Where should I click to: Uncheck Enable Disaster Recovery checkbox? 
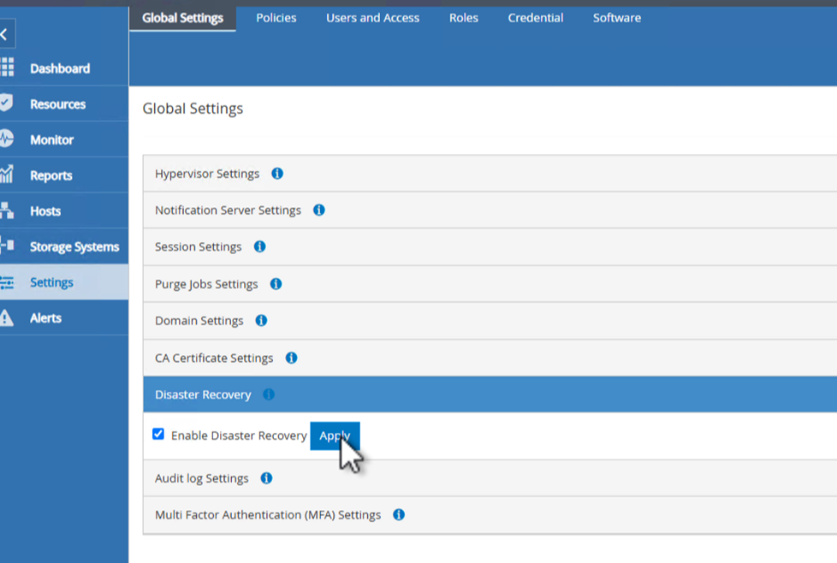[x=158, y=434]
